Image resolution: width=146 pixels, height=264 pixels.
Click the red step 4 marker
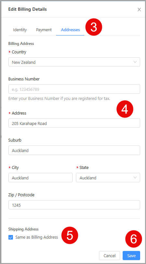coord(125,109)
